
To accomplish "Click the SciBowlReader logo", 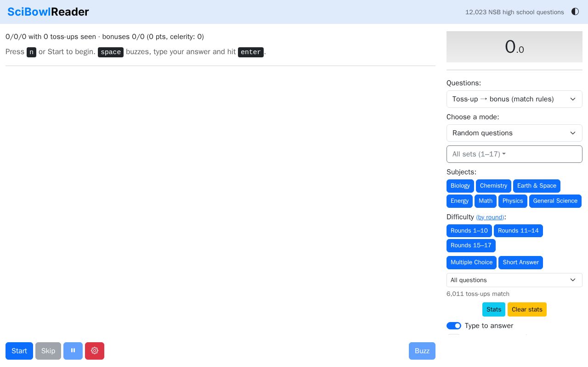I will click(x=48, y=12).
